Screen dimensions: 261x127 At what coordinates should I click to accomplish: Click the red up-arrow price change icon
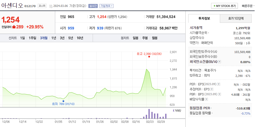coord(14,27)
